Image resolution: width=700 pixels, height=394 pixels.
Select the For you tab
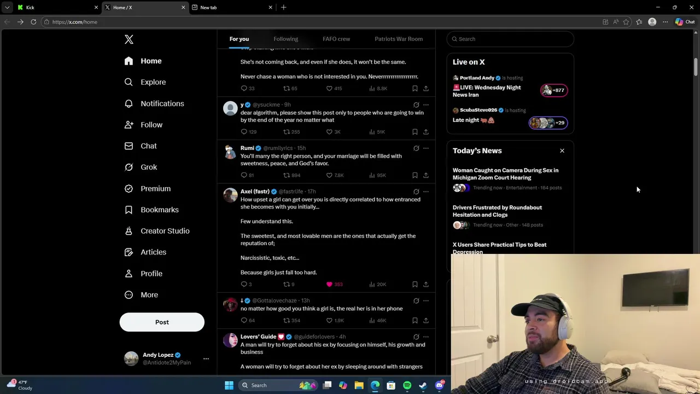tap(239, 39)
